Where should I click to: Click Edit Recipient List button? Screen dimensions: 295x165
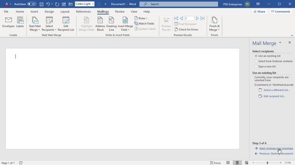[66, 24]
